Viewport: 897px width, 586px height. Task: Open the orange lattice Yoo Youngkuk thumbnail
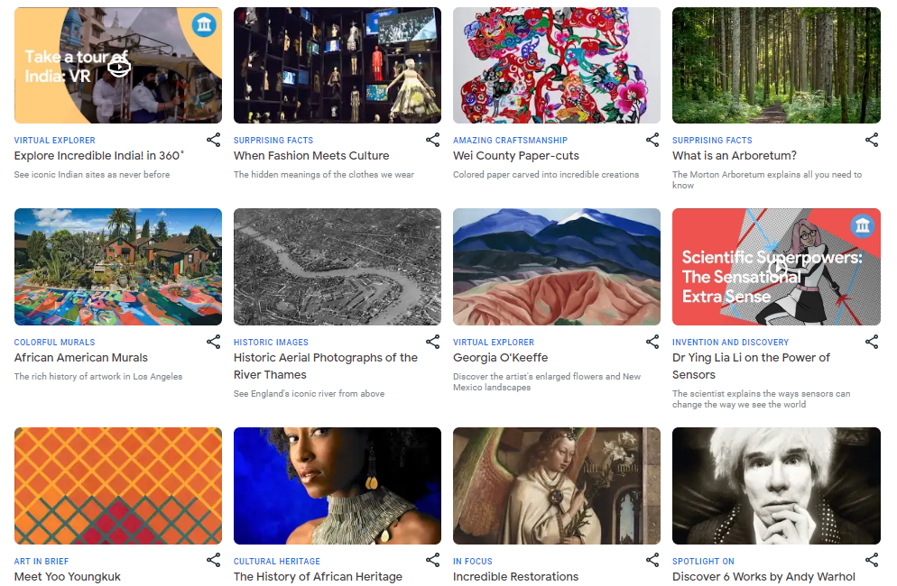coord(118,486)
